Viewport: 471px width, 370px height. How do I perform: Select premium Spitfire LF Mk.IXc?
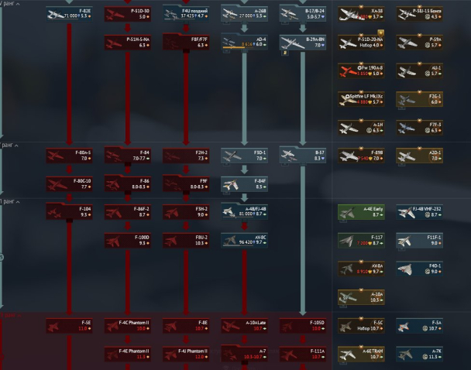(x=361, y=99)
